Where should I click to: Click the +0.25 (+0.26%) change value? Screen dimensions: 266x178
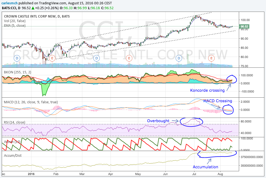coord(47,8)
